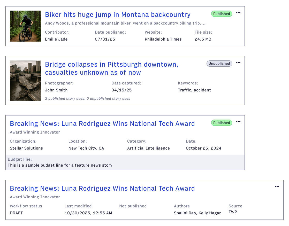Select last modified '10/30/2025, 12:55 AM'
This screenshot has height=226, width=289.
coord(88,213)
